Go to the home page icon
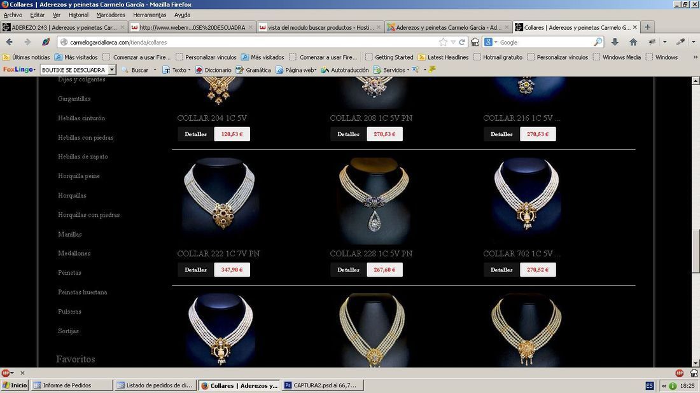The height and width of the screenshot is (393, 700). [633, 42]
